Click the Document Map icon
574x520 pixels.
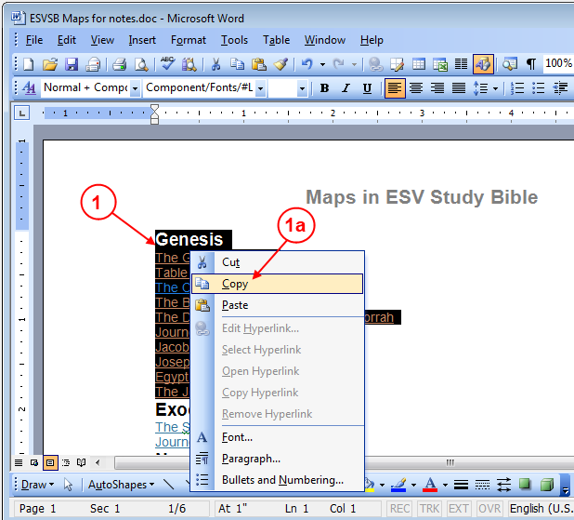[x=509, y=64]
